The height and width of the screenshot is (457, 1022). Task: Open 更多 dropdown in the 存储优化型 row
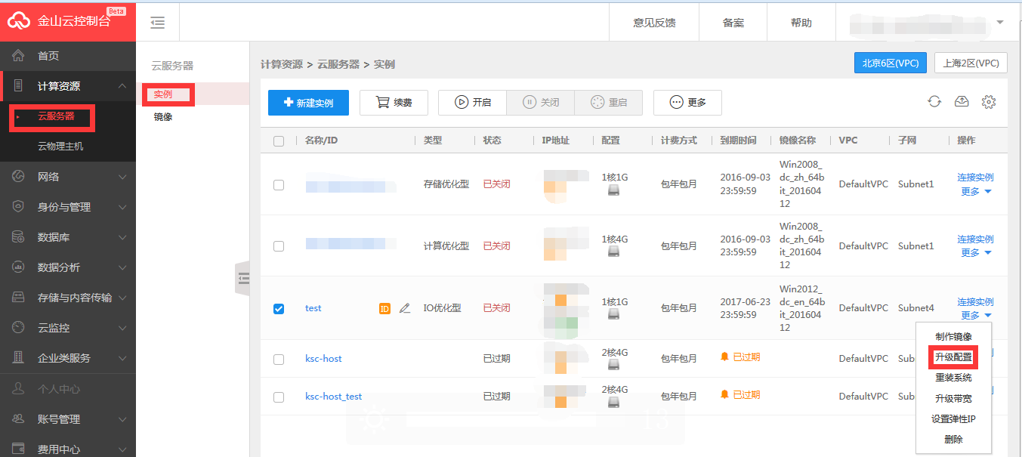point(976,192)
